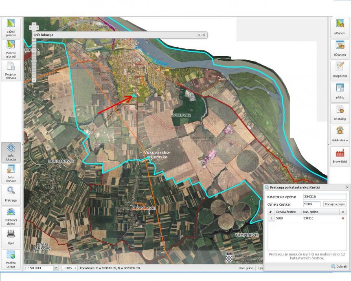Open the Pretraga search tool
Viewport: 351px width, 281px height.
pyautogui.click(x=11, y=195)
